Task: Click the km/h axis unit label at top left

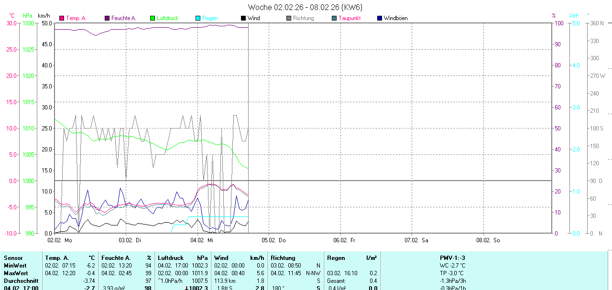Action: [44, 16]
